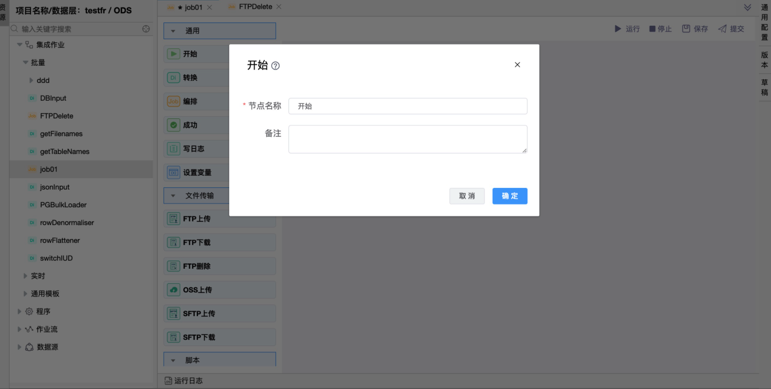The height and width of the screenshot is (389, 771).
Task: Collapse the 集成作业 tree node
Action: click(x=19, y=45)
